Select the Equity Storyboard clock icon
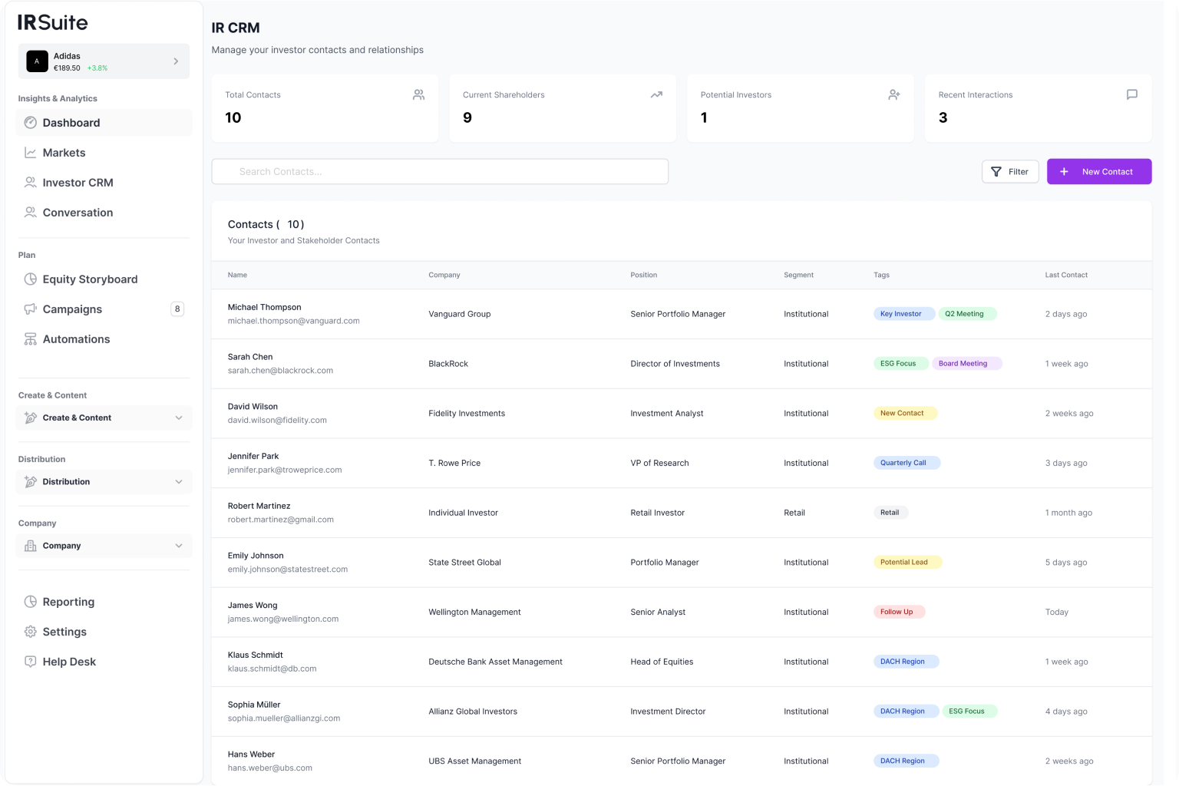Viewport: 1179px width, 786px height. point(31,279)
